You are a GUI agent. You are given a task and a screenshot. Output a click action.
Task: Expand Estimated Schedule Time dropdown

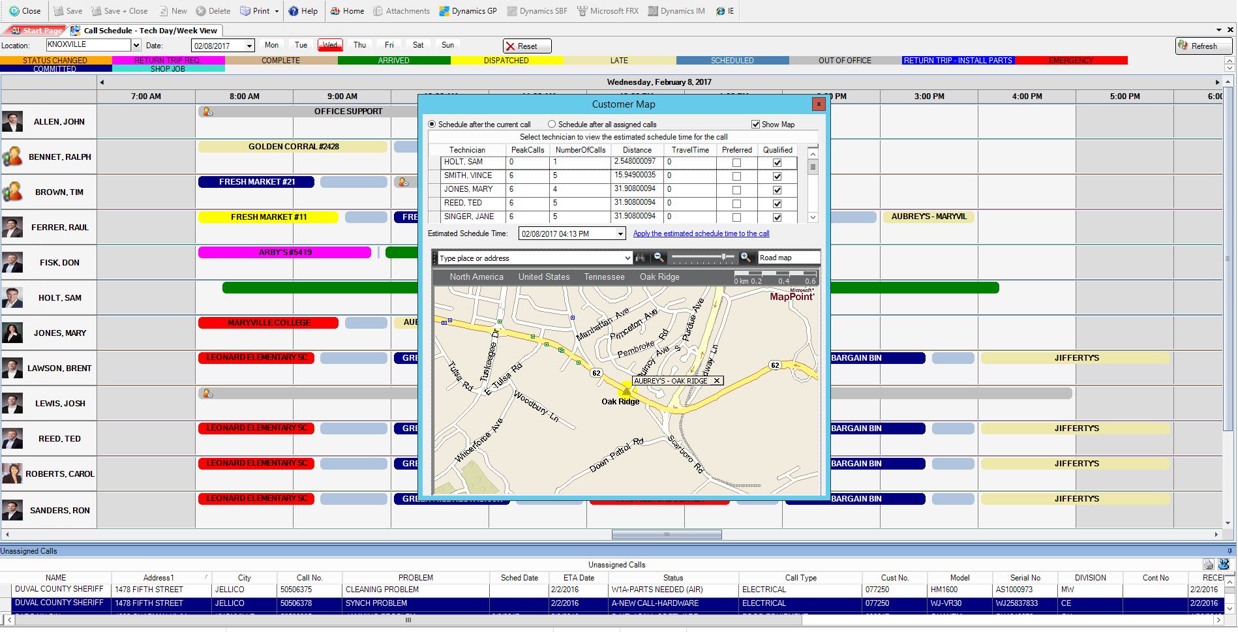click(620, 233)
